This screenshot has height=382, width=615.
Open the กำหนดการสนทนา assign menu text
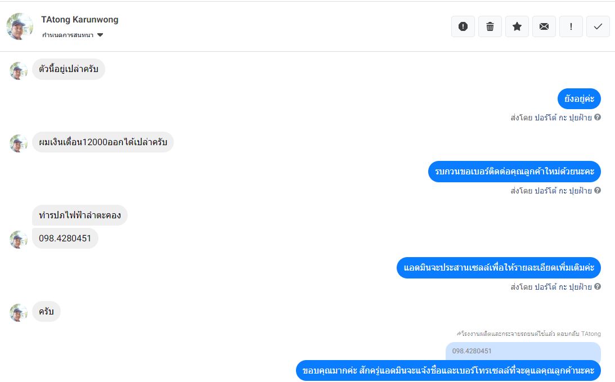pyautogui.click(x=68, y=35)
